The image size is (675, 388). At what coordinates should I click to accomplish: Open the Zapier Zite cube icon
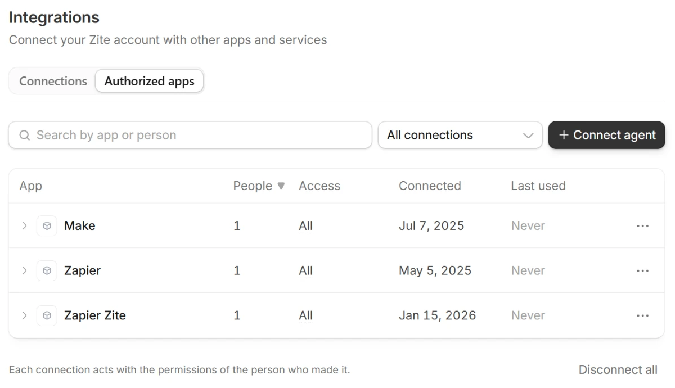[x=47, y=315]
